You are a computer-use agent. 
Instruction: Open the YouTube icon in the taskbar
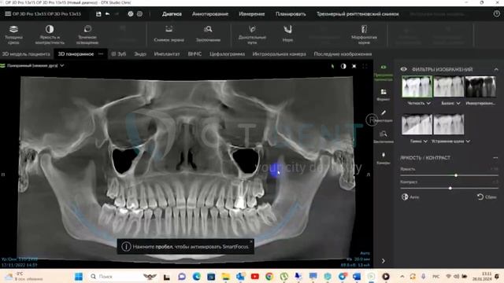(254, 276)
